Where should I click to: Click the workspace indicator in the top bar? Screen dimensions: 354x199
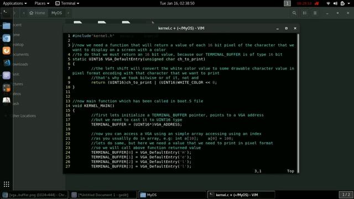point(287,3)
